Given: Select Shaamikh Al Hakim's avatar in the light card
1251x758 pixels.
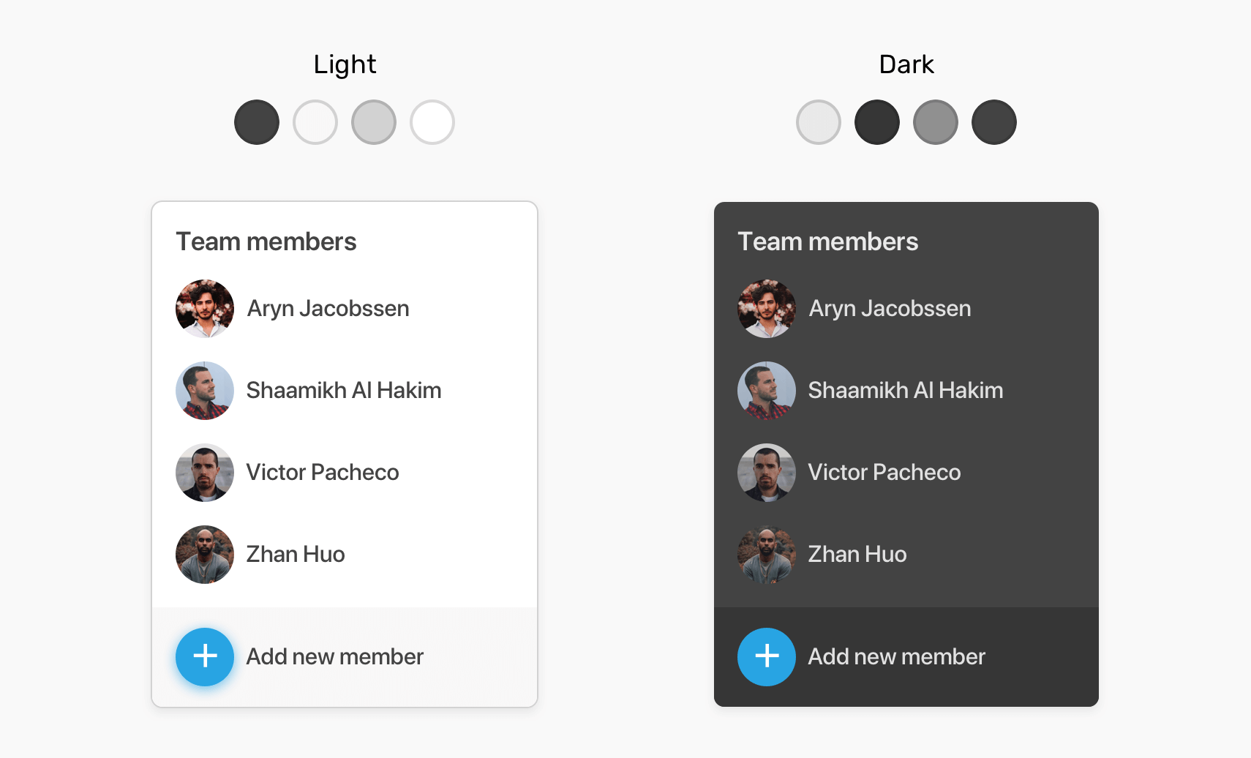Looking at the screenshot, I should tap(205, 390).
